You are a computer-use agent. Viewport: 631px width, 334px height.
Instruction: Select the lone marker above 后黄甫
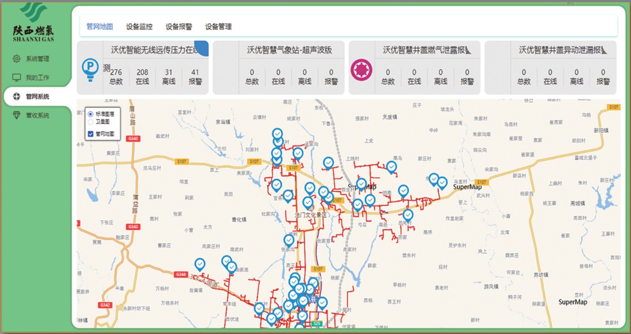pyautogui.click(x=200, y=265)
